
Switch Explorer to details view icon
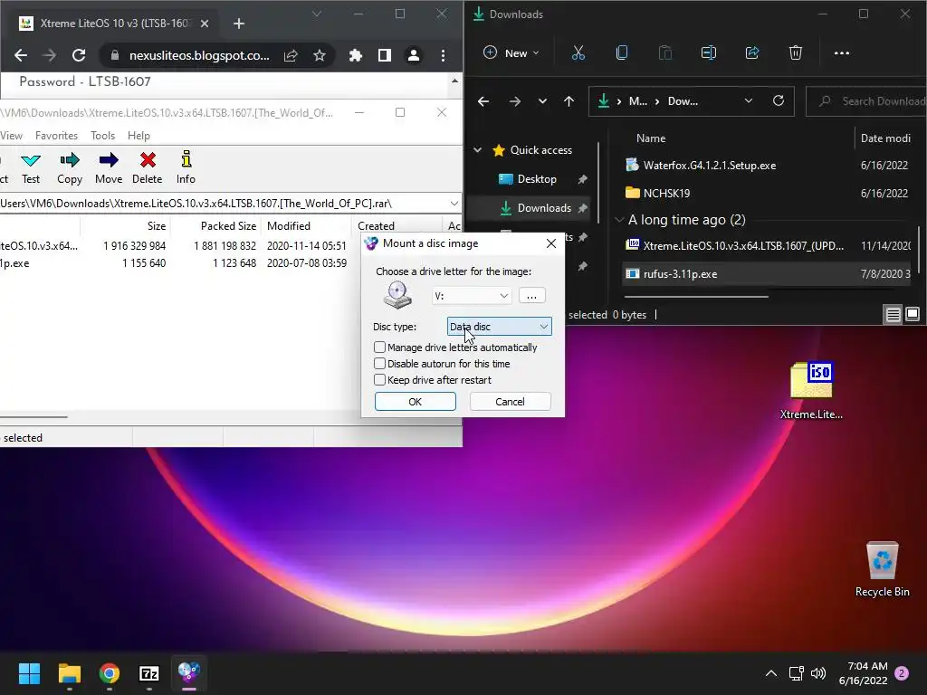tap(893, 314)
